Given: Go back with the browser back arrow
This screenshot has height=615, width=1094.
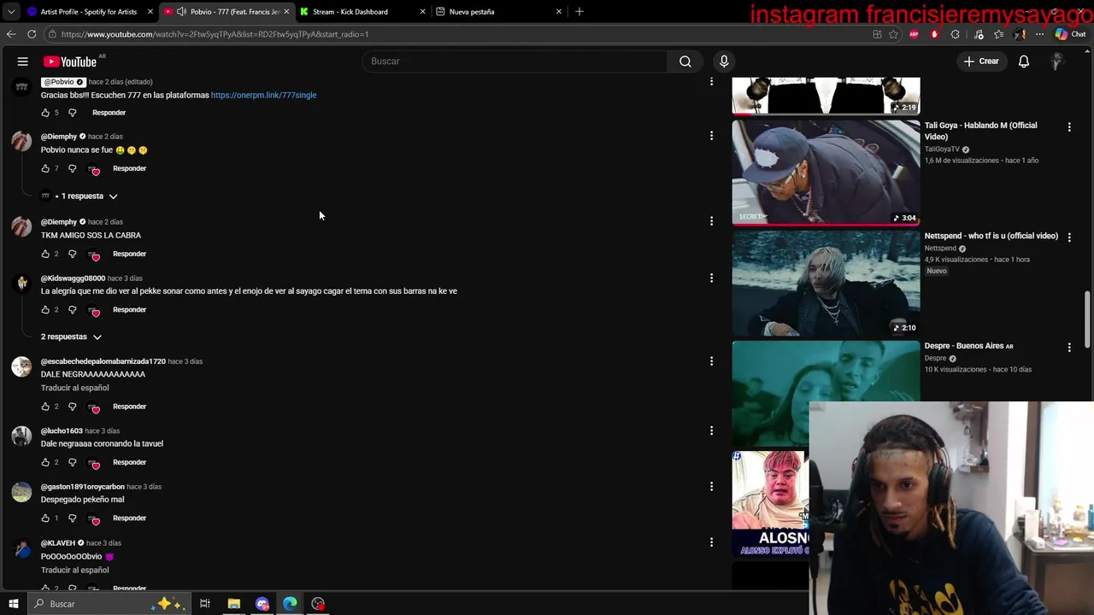Looking at the screenshot, I should [10, 34].
